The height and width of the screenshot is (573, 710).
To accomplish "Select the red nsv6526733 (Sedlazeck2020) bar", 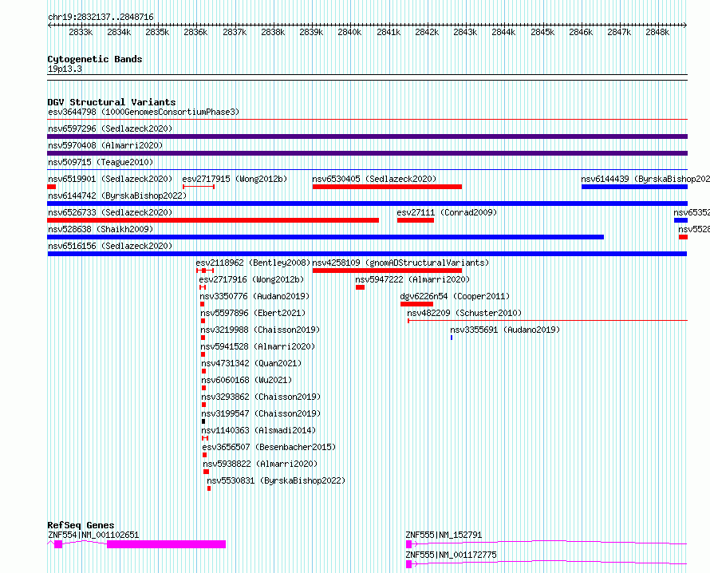I will tap(213, 220).
